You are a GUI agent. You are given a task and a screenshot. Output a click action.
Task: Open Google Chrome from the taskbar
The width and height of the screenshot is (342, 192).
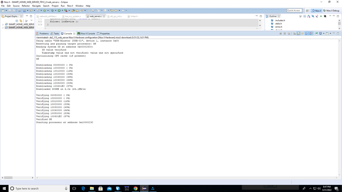(x=136, y=189)
